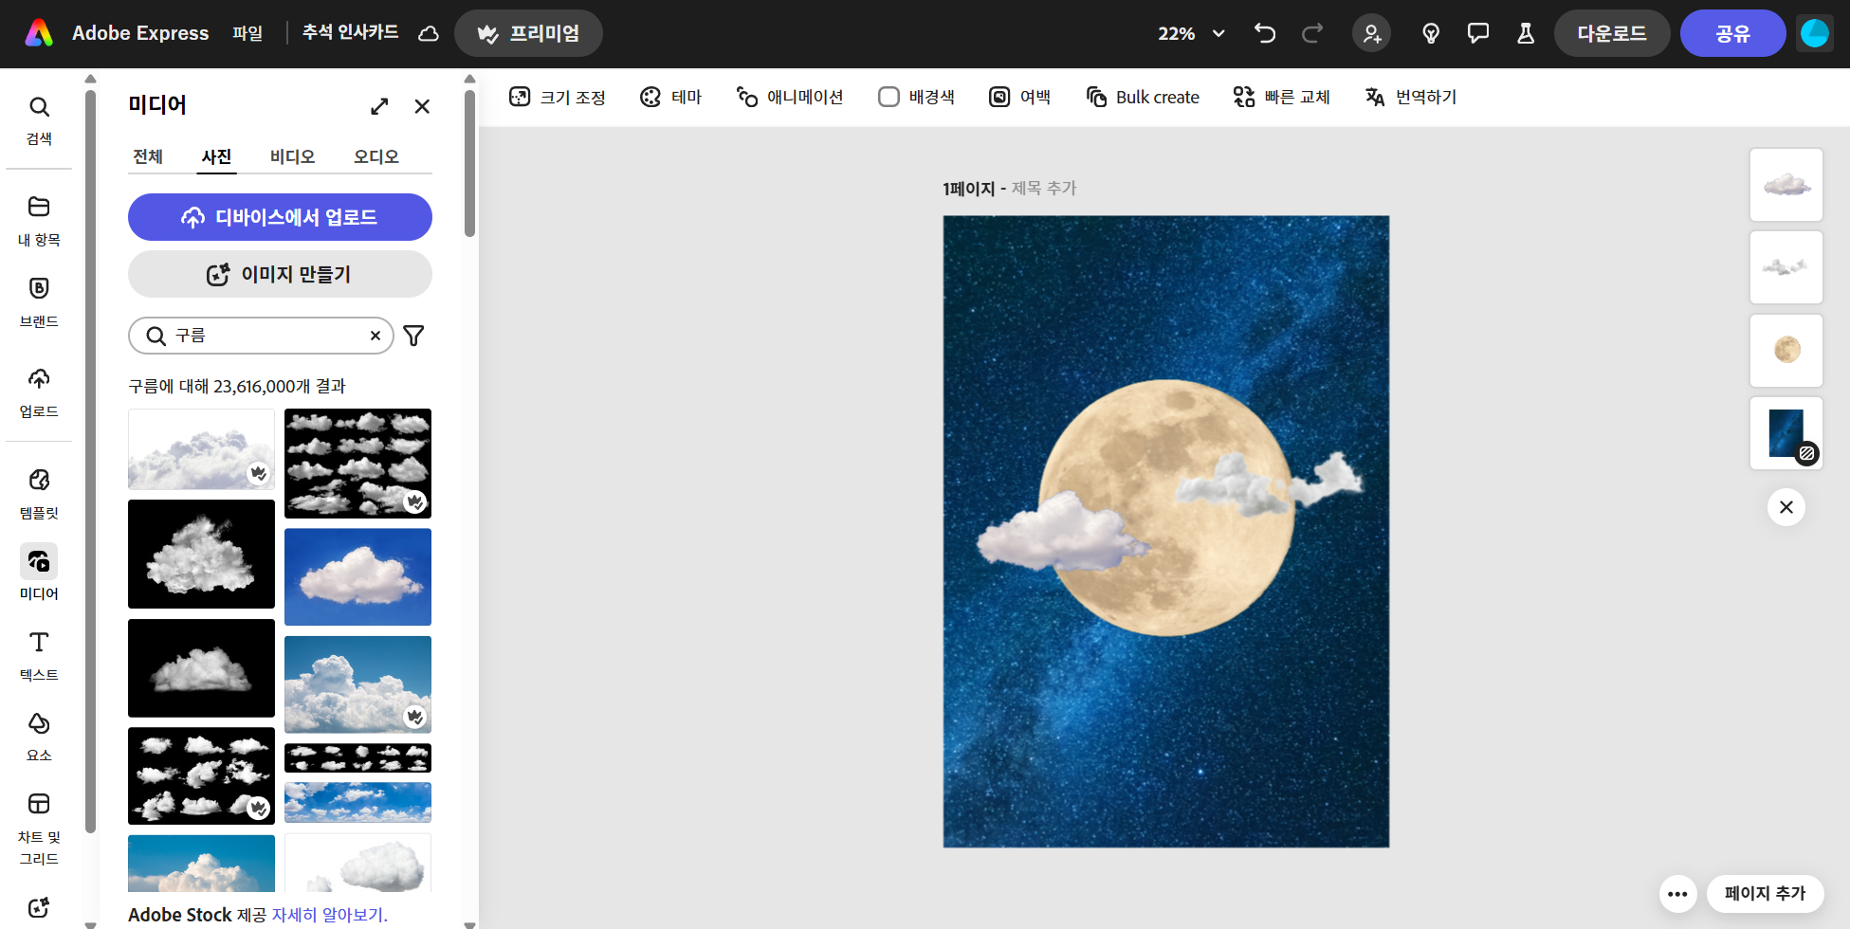Image resolution: width=1850 pixels, height=929 pixels.
Task: Switch to the 오디오 tab
Action: [375, 156]
